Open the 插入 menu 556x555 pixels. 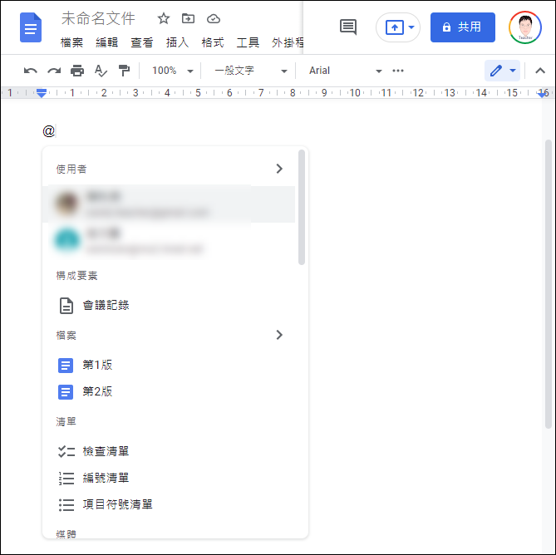177,43
